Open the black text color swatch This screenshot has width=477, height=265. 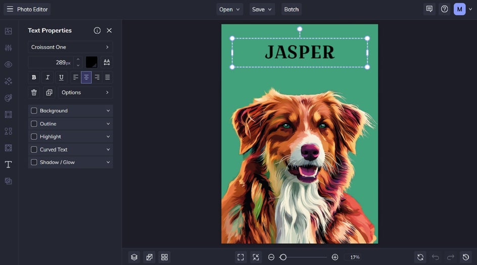(x=91, y=62)
